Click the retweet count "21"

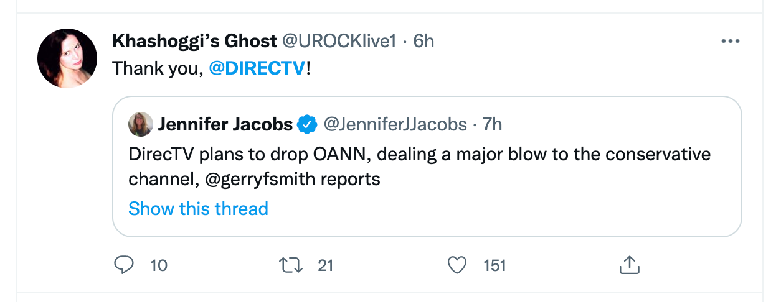click(326, 265)
